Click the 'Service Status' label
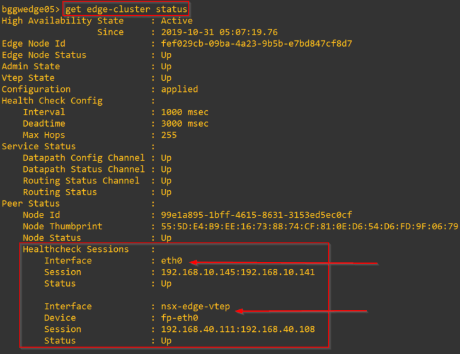Viewport: 460px width, 354px height. (x=38, y=146)
